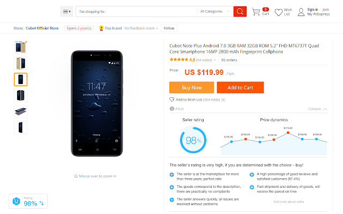Image resolution: width=343 pixels, height=214 pixels.
Task: Click the Top Brand medal icon
Action: tap(101, 28)
